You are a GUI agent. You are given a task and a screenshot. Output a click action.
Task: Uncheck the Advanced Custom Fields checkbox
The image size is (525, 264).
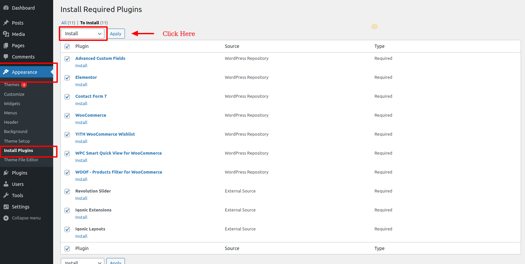pos(67,59)
